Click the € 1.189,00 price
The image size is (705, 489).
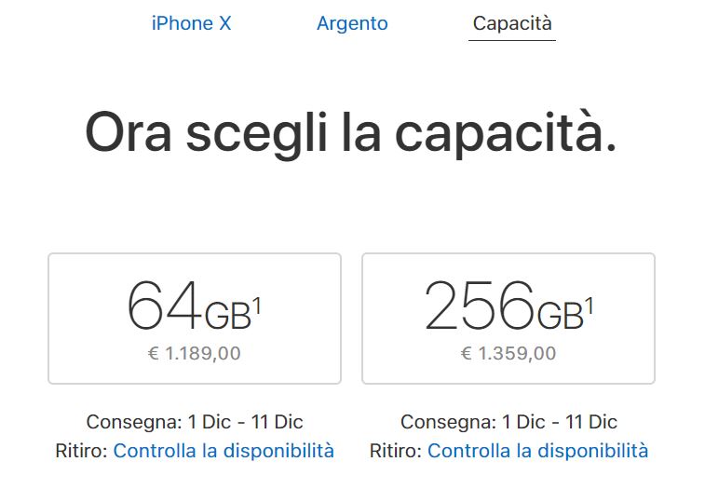click(195, 354)
